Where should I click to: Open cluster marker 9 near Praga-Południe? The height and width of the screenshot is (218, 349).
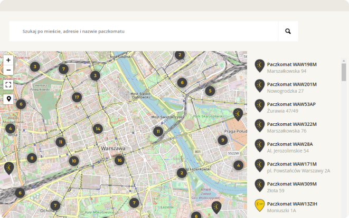223,140
